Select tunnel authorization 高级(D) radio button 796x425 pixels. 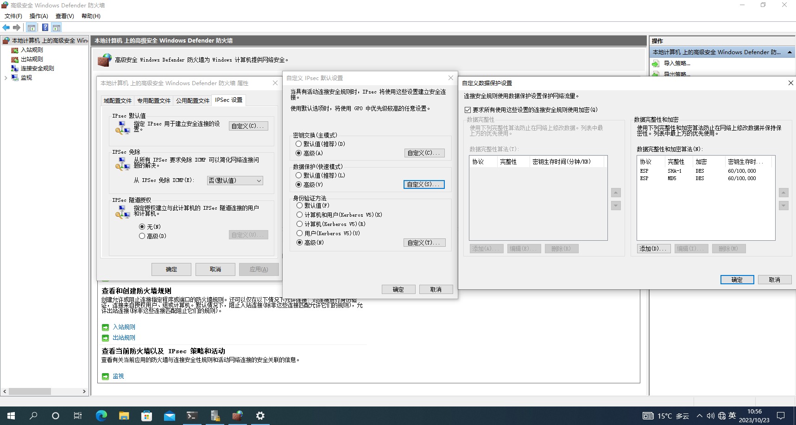point(142,236)
